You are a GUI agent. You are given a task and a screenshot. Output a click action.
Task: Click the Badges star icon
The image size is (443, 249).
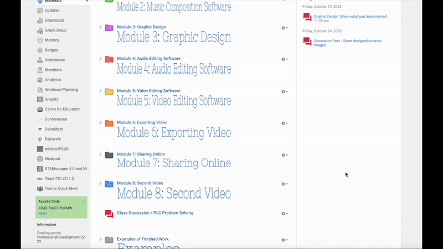point(40,50)
